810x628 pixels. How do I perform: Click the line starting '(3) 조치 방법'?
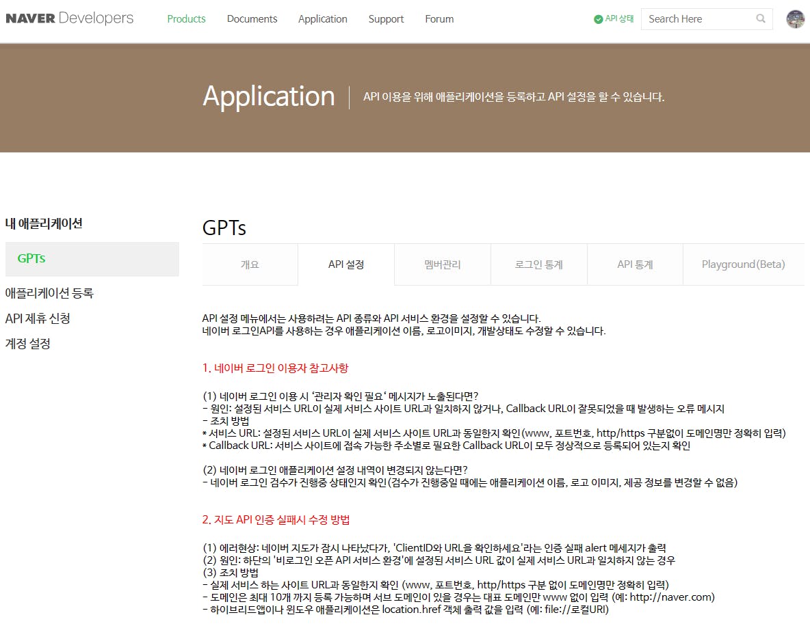231,573
